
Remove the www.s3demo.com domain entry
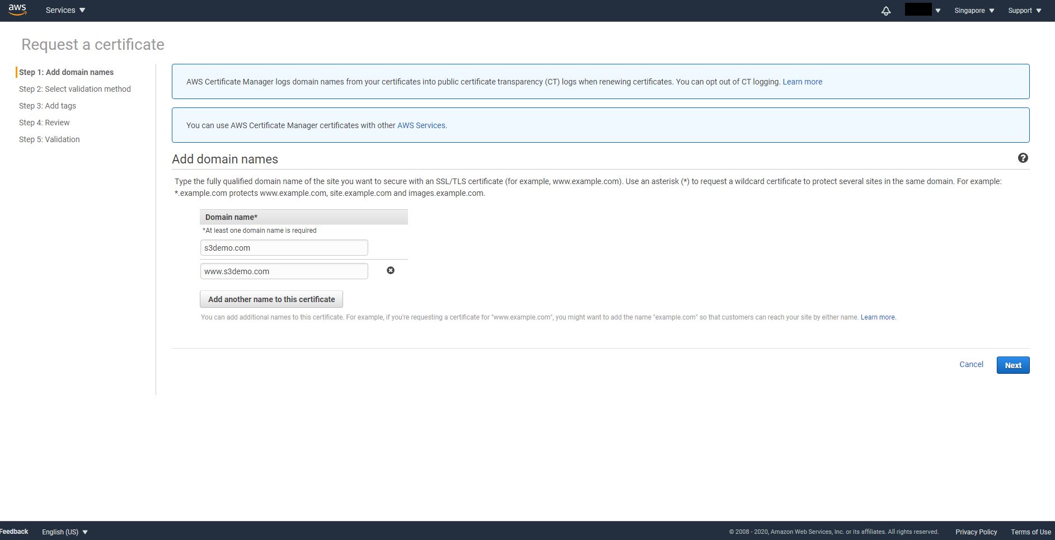click(x=391, y=270)
